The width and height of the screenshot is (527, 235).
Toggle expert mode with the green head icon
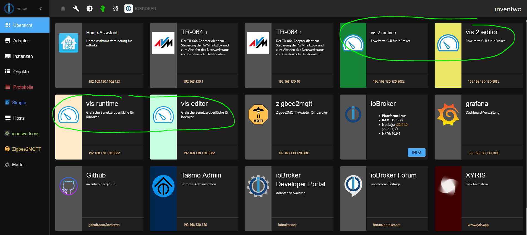103,9
